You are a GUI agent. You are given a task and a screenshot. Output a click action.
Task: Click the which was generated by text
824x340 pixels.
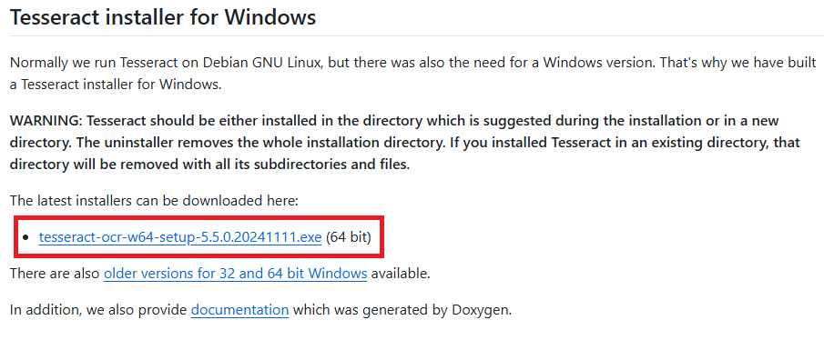(370, 310)
